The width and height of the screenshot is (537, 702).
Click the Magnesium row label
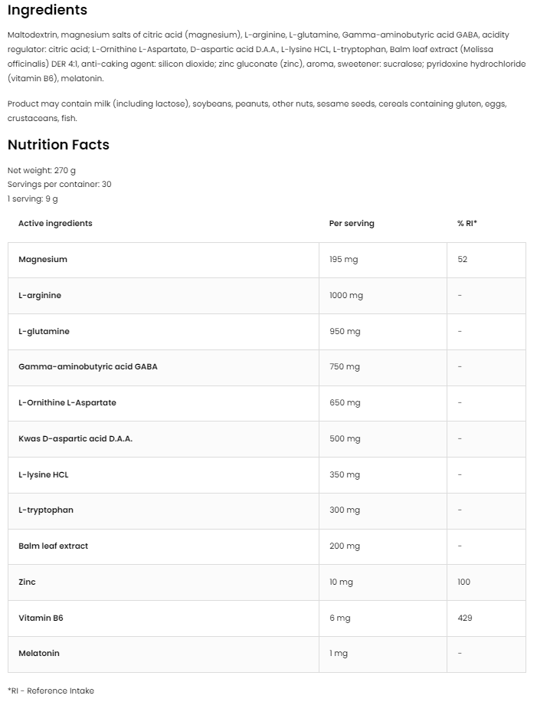click(43, 260)
